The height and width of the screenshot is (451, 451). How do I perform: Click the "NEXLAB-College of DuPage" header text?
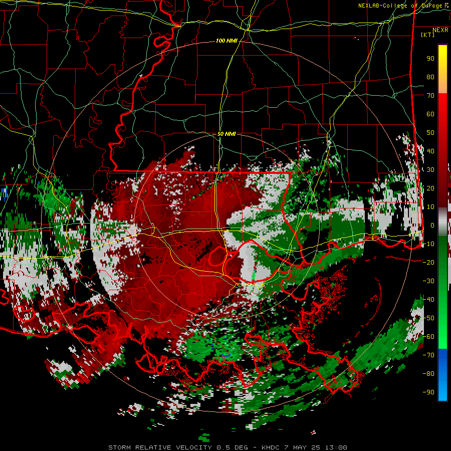point(400,6)
